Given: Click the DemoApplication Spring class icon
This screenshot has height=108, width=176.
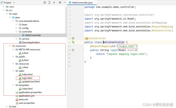Looking at the screenshot, I should pos(20,42).
